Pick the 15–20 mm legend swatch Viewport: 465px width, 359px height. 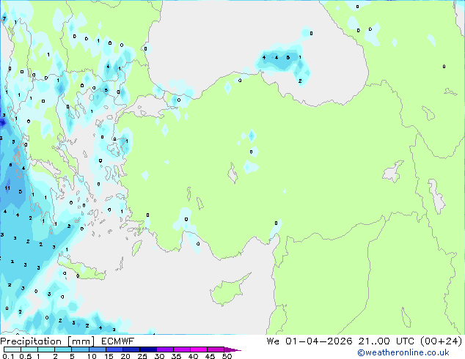coord(114,349)
